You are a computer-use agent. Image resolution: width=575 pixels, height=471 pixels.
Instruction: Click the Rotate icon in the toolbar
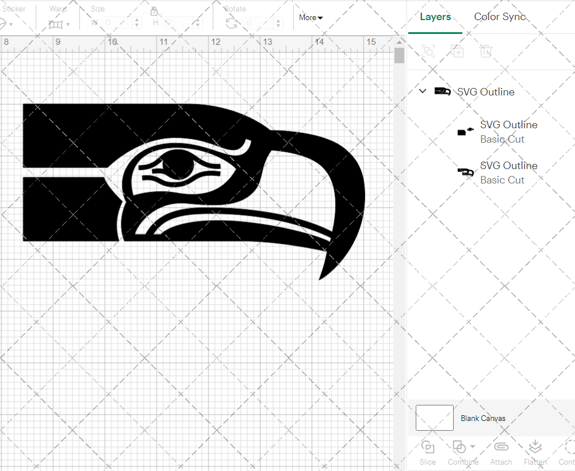coord(231,22)
